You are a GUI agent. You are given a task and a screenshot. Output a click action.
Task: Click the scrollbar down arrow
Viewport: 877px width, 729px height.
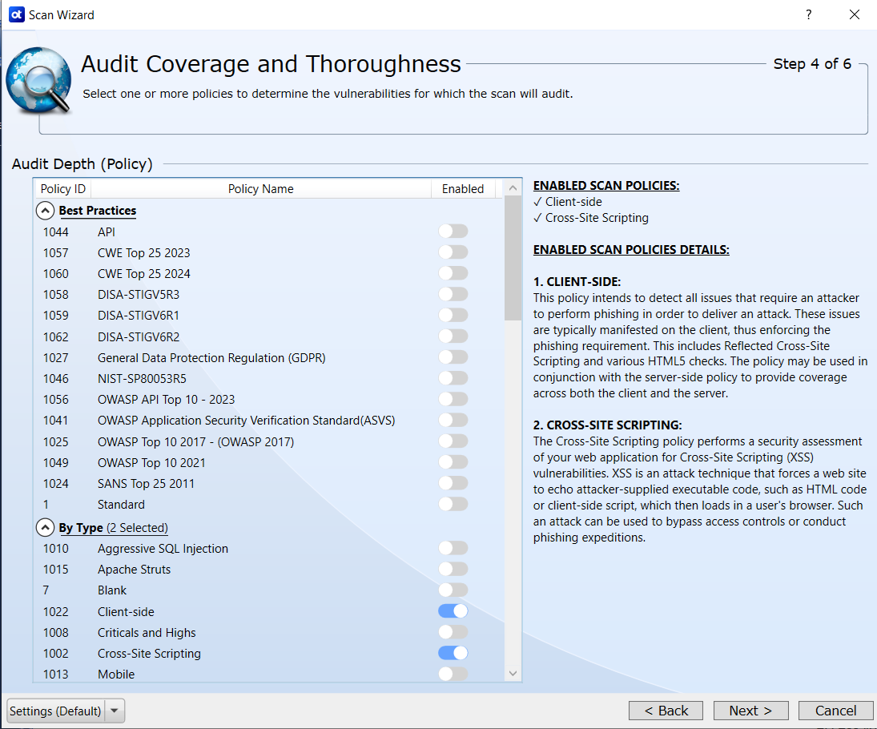(x=513, y=674)
